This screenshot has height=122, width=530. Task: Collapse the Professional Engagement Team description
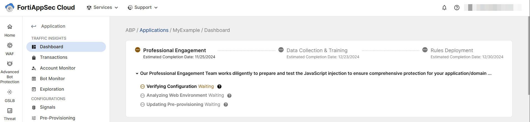(x=137, y=73)
